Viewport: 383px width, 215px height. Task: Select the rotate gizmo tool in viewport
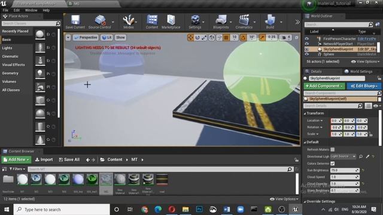pos(197,37)
